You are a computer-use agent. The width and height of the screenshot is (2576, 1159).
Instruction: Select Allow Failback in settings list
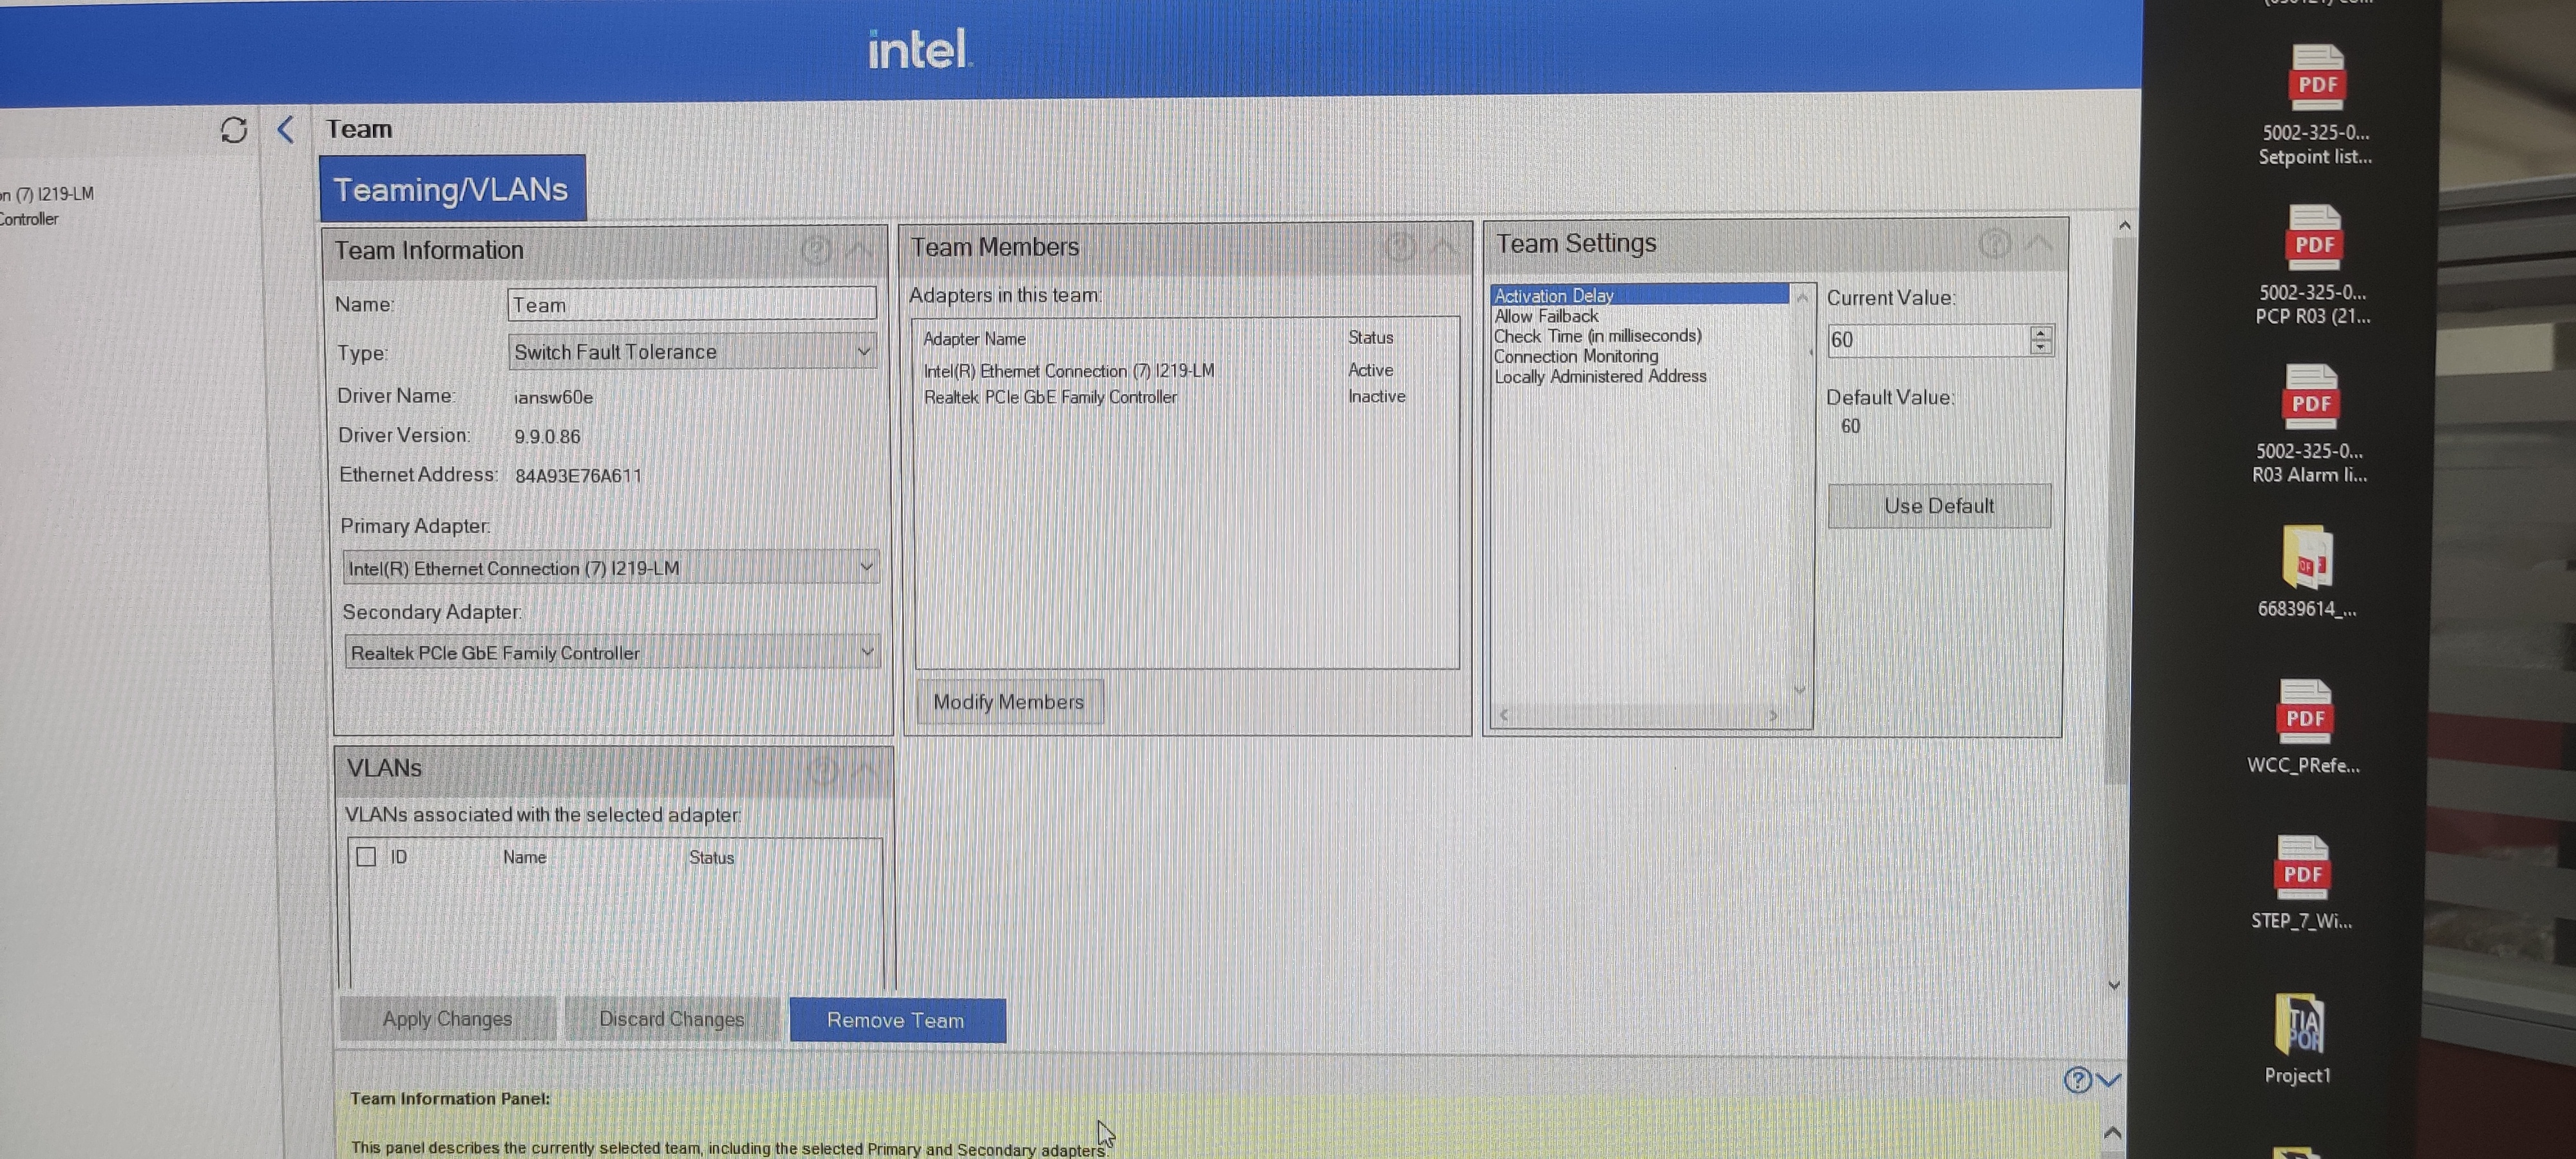pos(1546,316)
